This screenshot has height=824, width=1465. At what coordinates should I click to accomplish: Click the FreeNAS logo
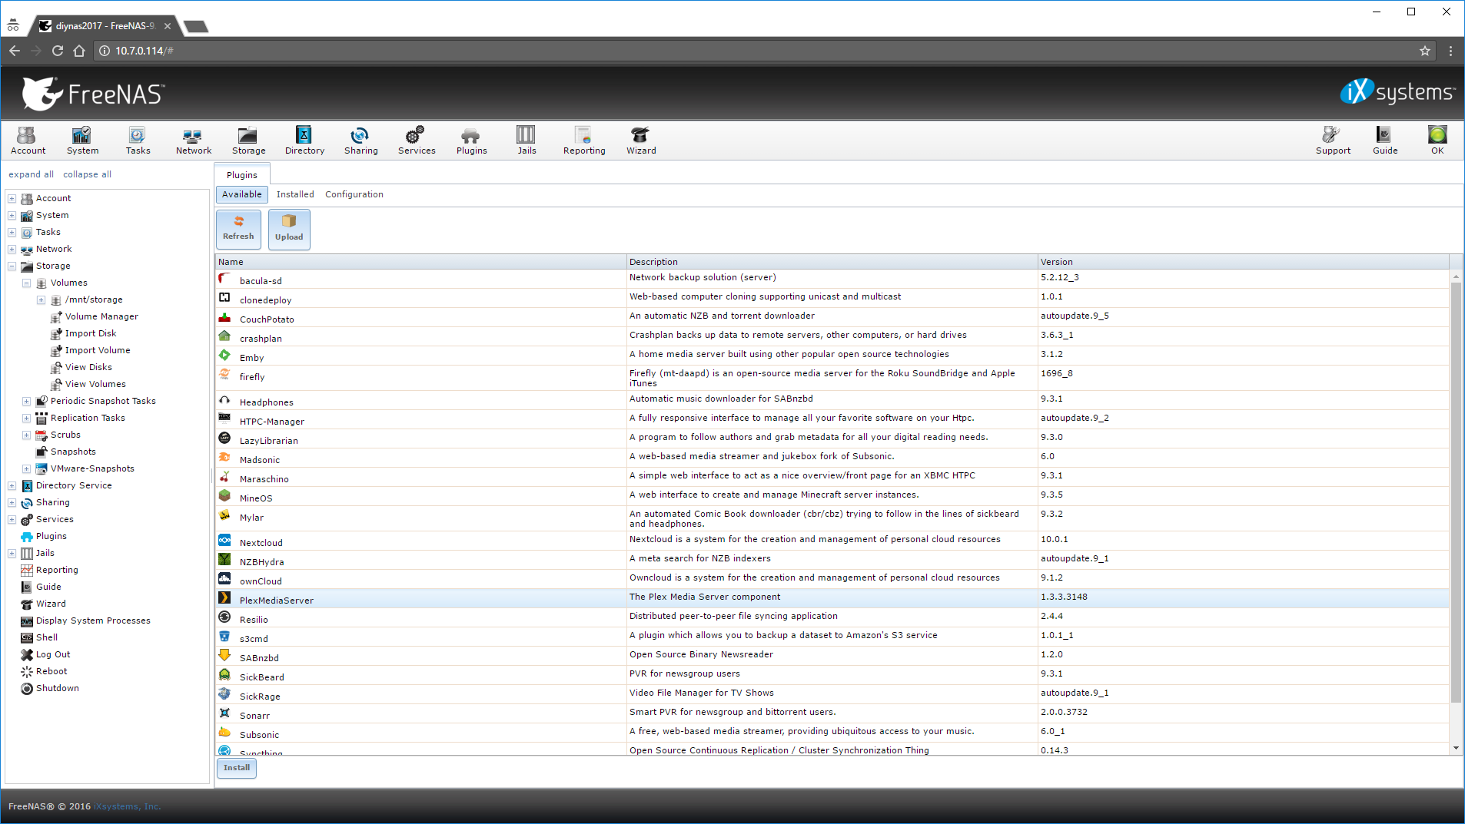click(x=93, y=94)
